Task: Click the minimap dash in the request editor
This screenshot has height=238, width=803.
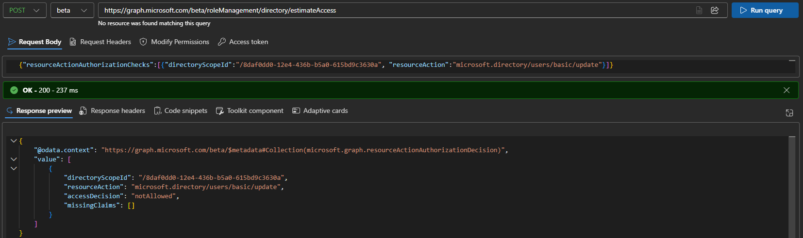Action: (x=792, y=61)
